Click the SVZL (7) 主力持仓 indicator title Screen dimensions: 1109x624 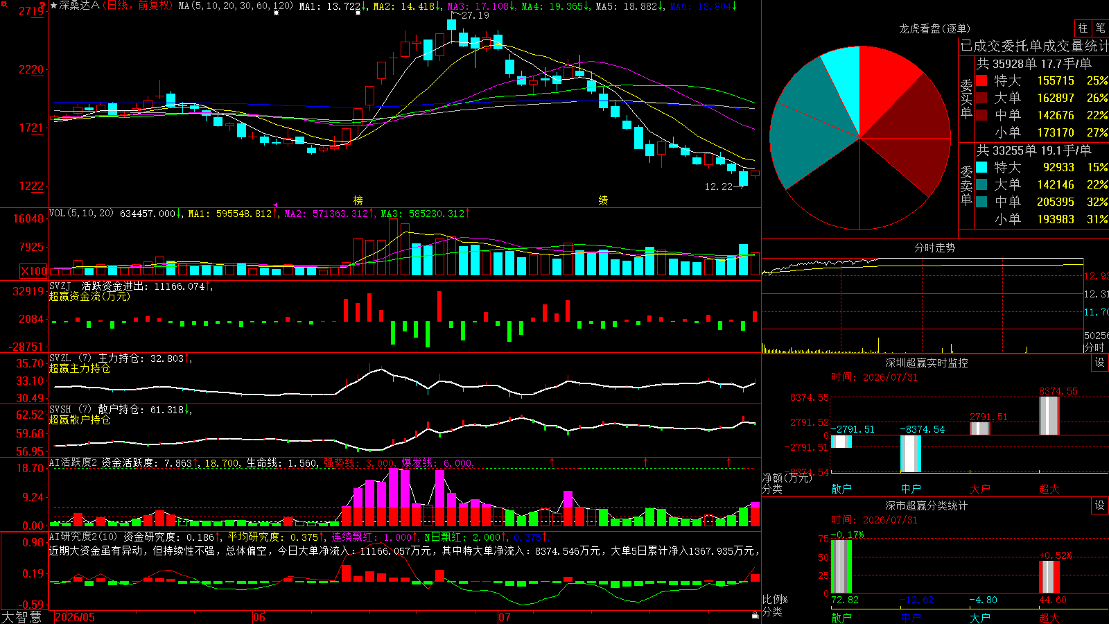tap(98, 358)
